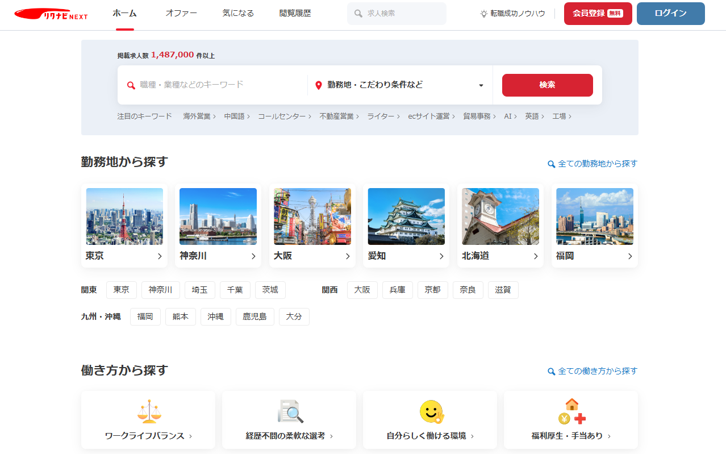Click the smiley face 自分らしく働ける環境 icon
This screenshot has width=726, height=454.
(x=431, y=411)
